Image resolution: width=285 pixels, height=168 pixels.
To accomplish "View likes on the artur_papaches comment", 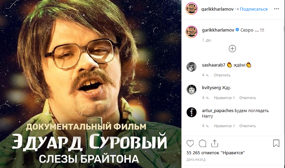I will pos(224,126).
